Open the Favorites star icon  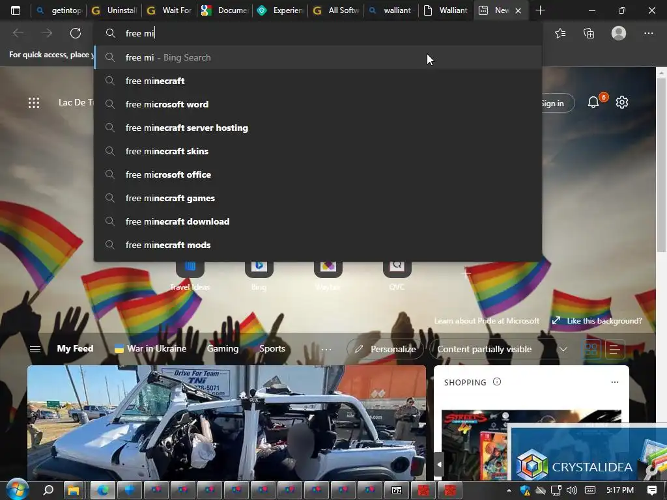click(560, 33)
